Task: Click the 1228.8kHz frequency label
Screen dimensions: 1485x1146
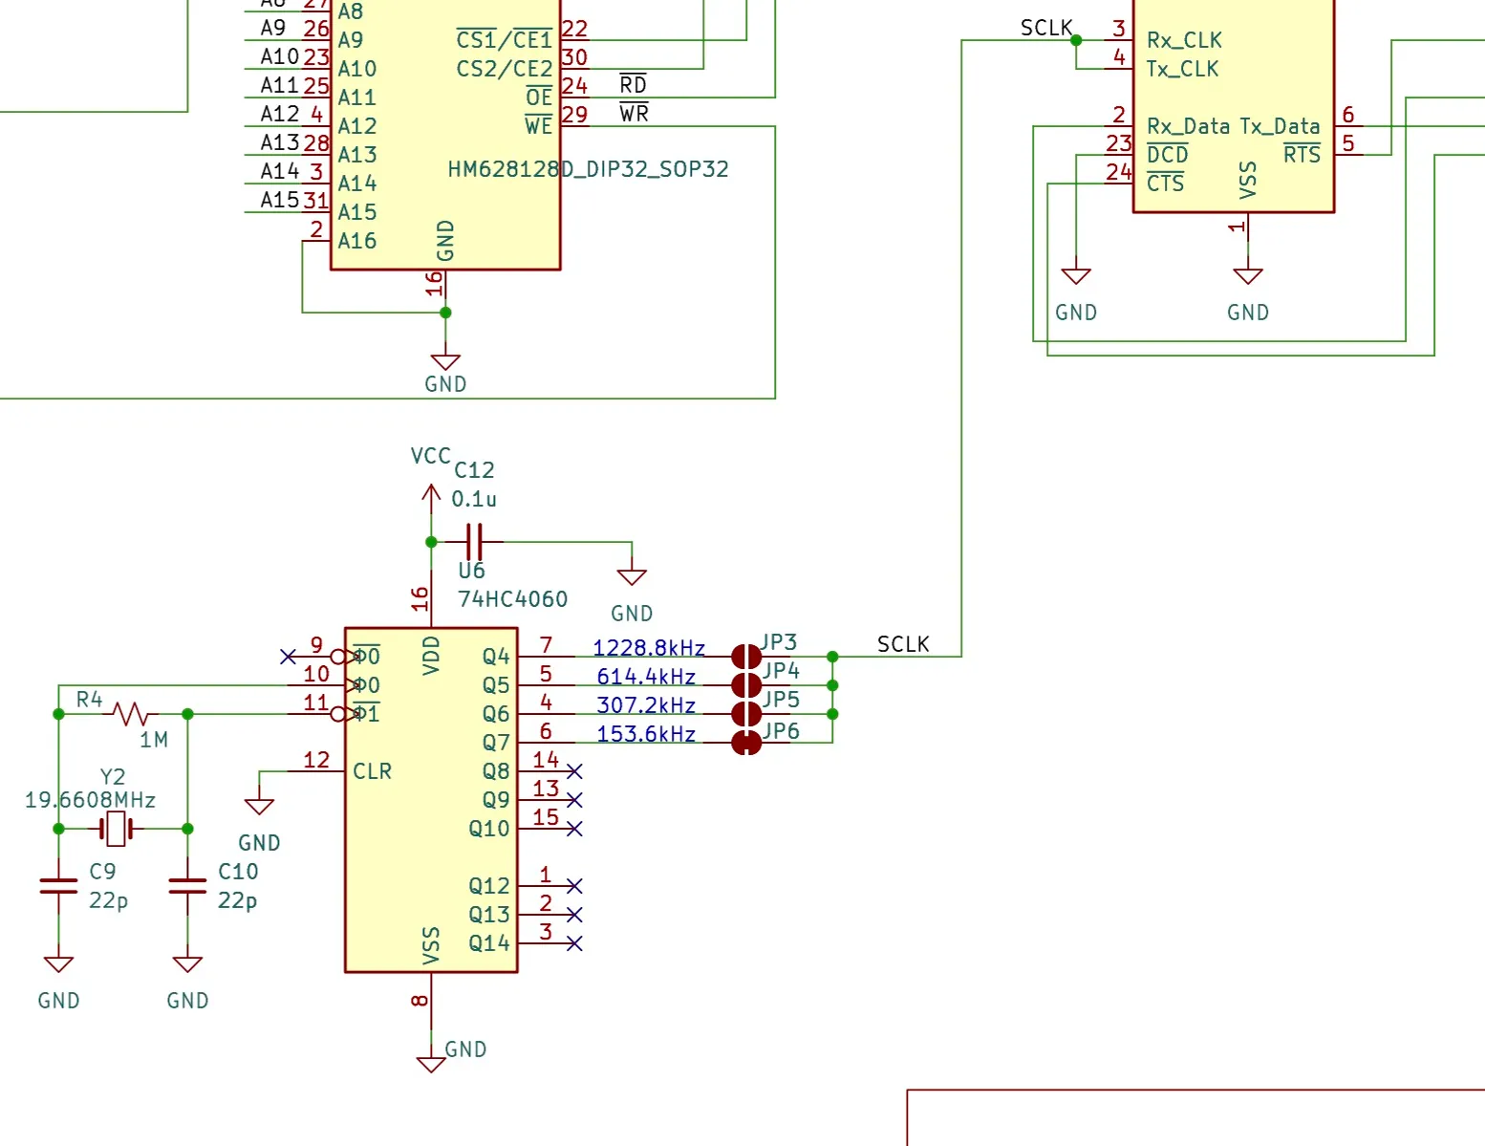Action: (649, 648)
